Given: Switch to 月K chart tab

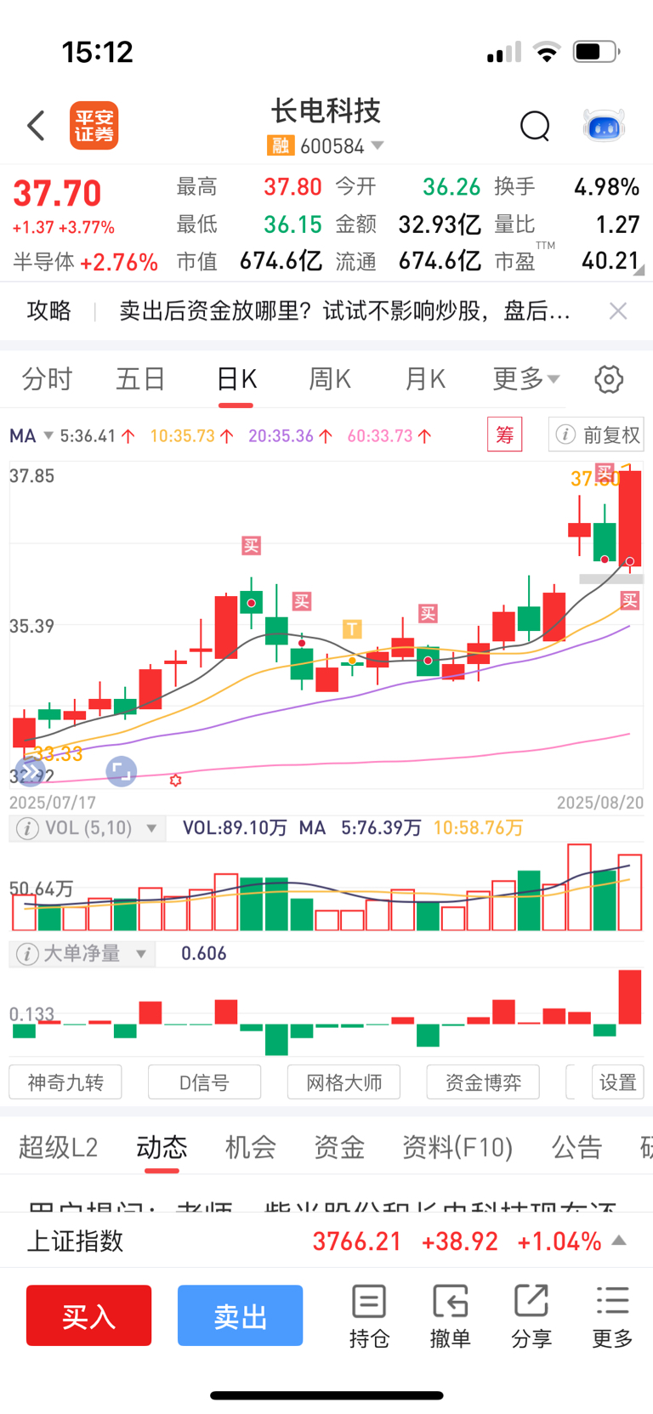Looking at the screenshot, I should click(x=425, y=379).
